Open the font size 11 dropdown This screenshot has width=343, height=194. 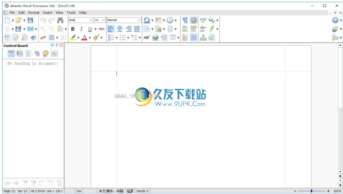click(103, 20)
